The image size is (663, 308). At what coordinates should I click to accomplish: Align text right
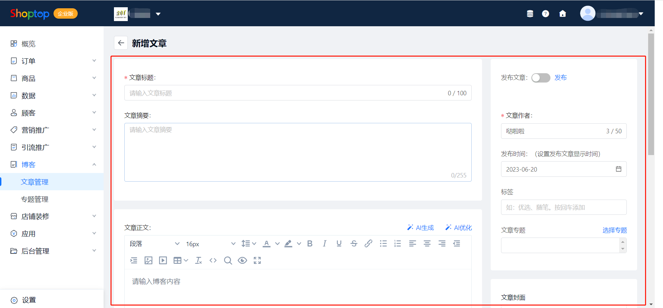pyautogui.click(x=442, y=244)
